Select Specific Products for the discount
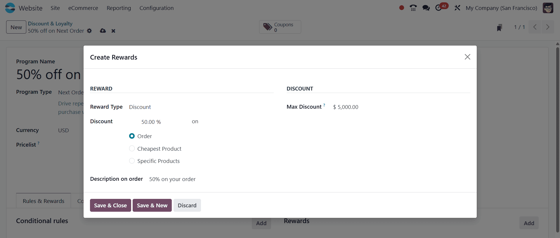This screenshot has height=238, width=560. click(132, 161)
